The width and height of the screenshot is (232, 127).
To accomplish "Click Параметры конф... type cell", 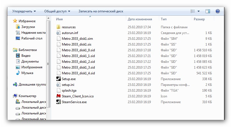I will (x=175, y=85).
